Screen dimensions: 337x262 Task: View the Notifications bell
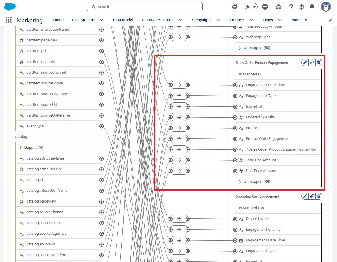click(x=312, y=7)
